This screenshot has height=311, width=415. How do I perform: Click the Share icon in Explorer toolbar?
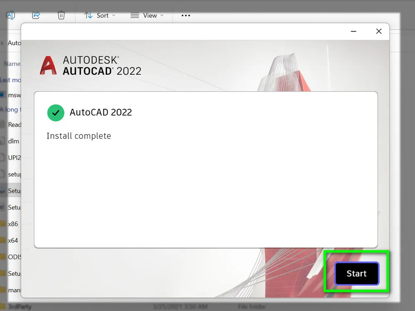tap(36, 15)
